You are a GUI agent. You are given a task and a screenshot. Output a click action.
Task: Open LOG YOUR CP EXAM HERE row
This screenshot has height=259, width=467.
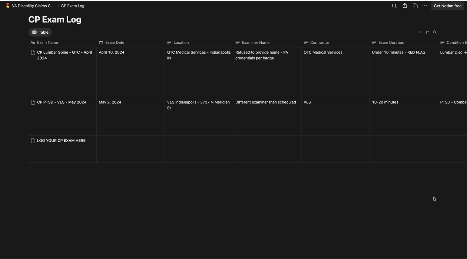[x=61, y=141]
